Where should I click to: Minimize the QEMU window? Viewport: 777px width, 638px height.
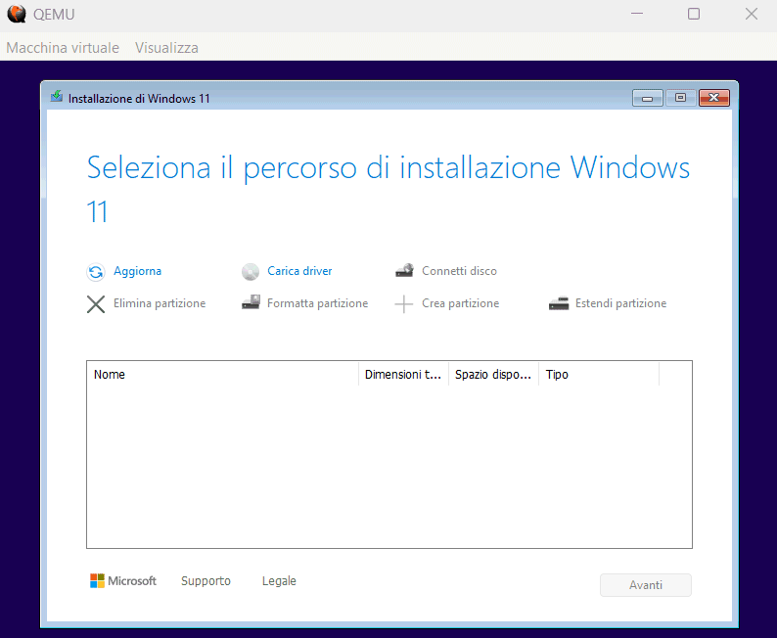(x=637, y=14)
